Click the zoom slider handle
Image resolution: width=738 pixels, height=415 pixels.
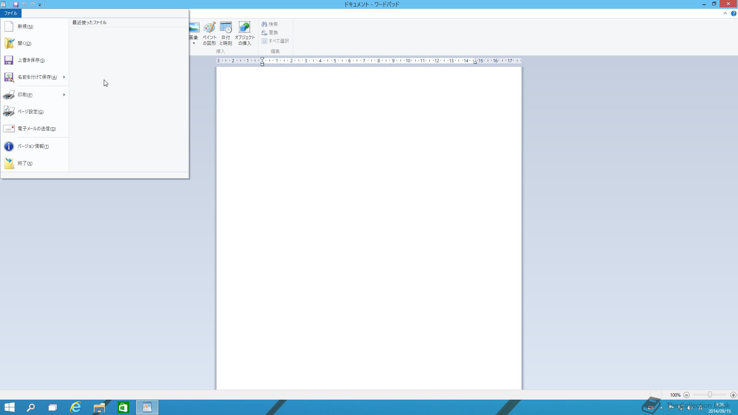[710, 395]
